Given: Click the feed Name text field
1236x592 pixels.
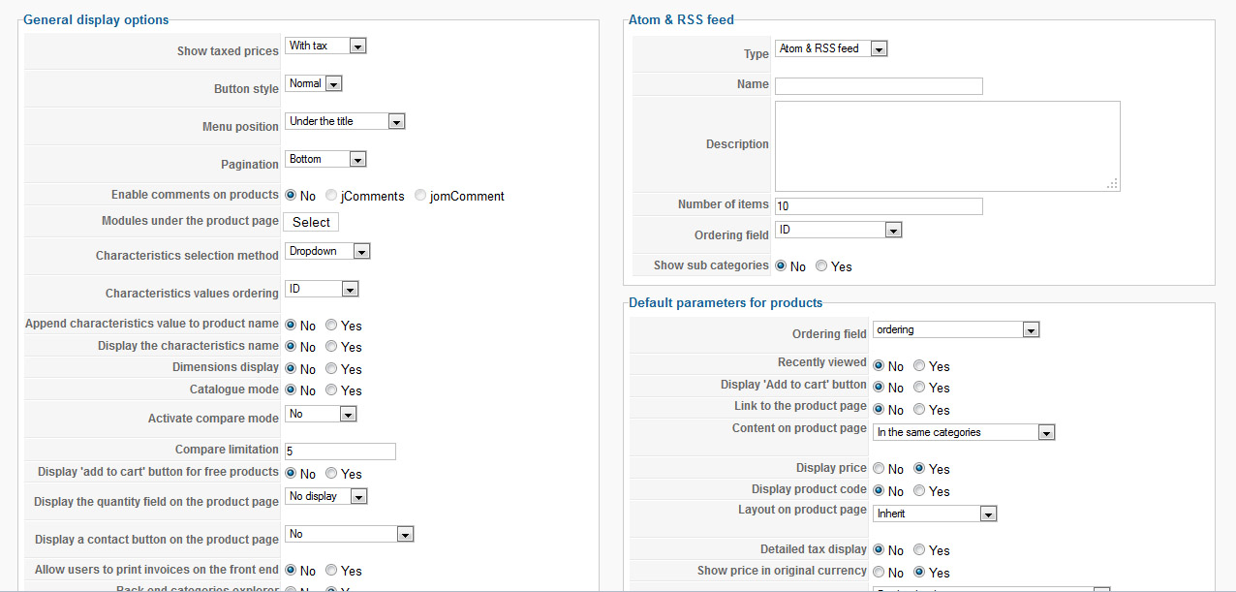Looking at the screenshot, I should coord(879,86).
